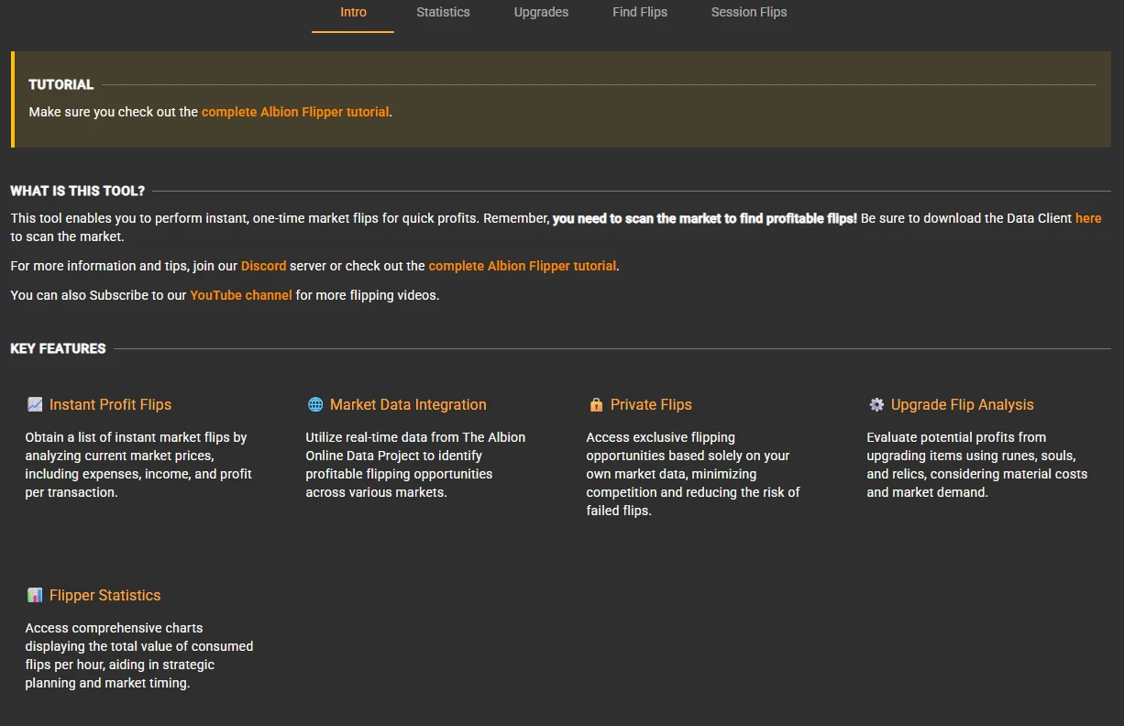Select the Find Flips tab
Screen dimensions: 1124x726
coord(640,13)
